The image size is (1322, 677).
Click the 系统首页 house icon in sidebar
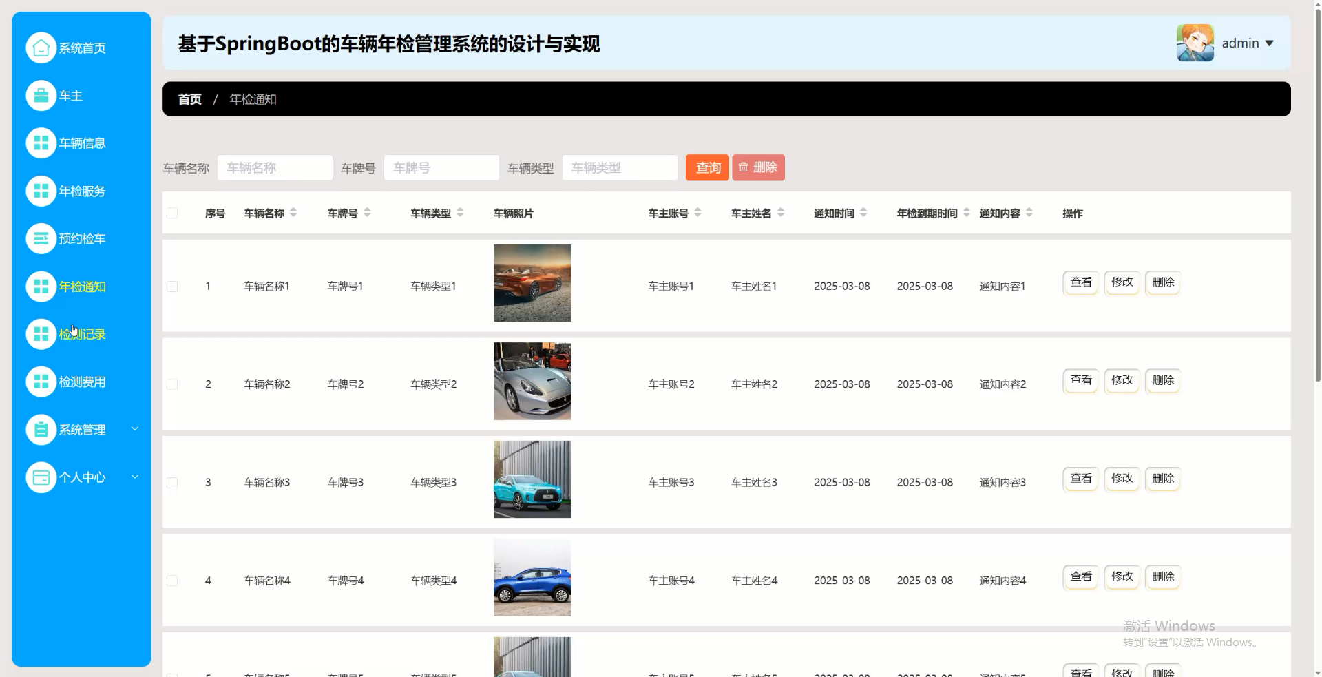tap(41, 48)
